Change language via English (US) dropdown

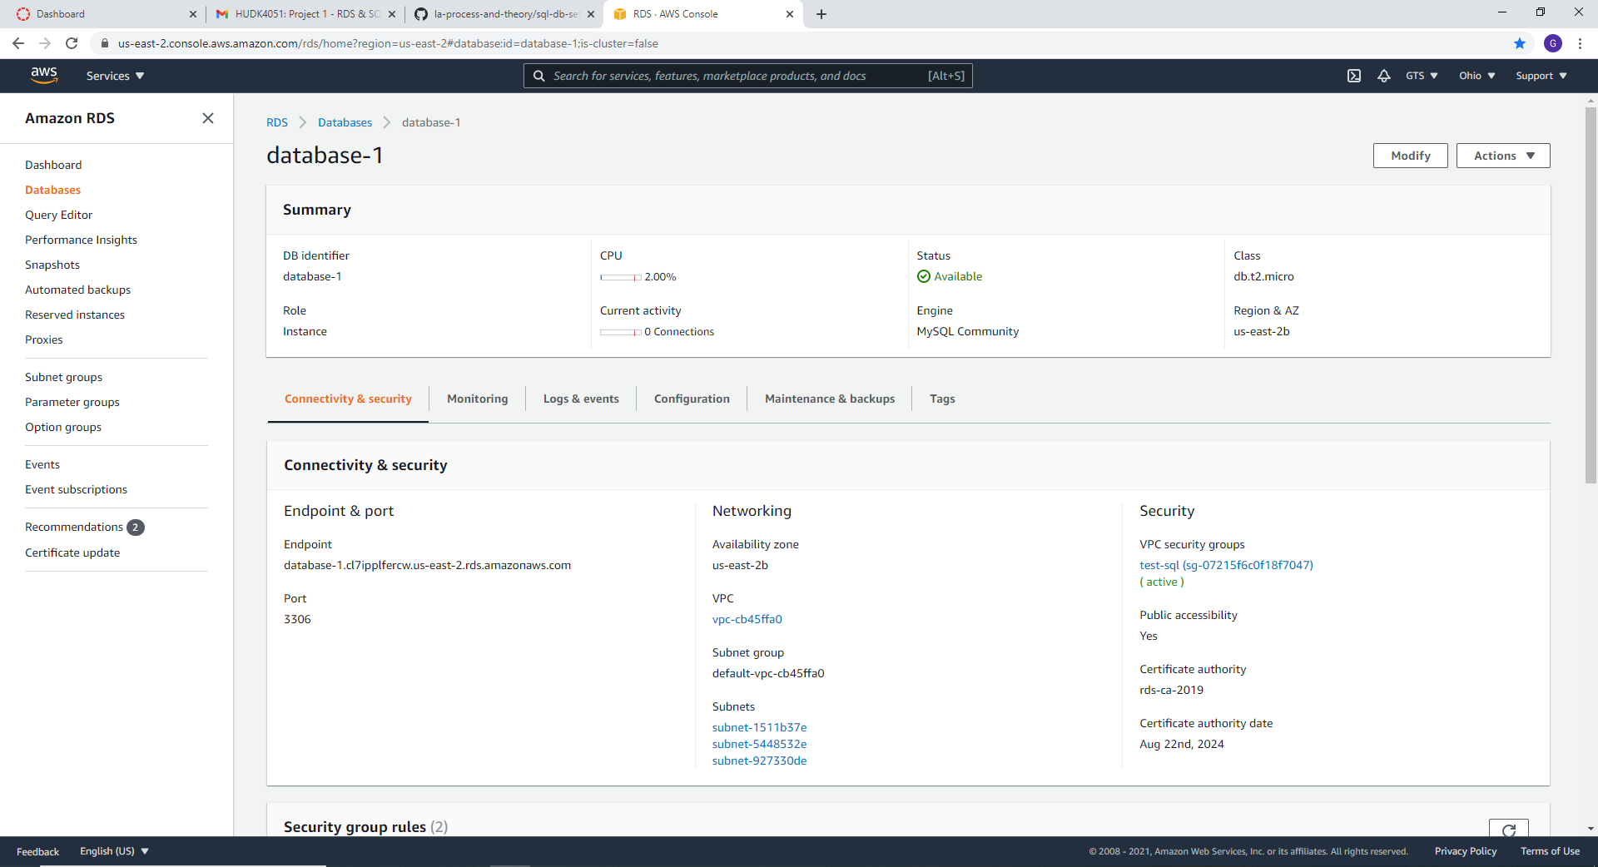(x=114, y=851)
